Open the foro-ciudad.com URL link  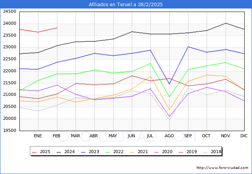pyautogui.click(x=223, y=168)
